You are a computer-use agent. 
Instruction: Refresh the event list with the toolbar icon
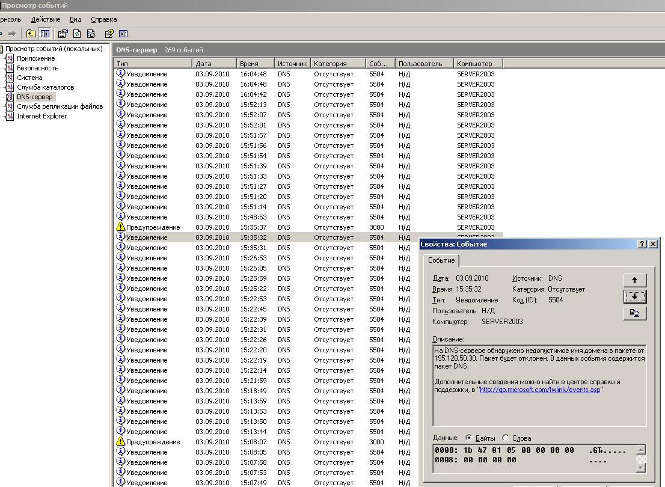click(77, 34)
